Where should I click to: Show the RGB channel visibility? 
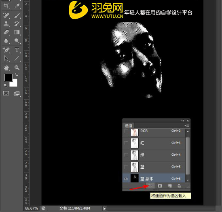click(x=126, y=131)
